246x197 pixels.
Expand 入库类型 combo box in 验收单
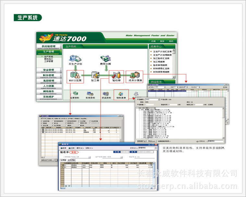click(x=89, y=157)
